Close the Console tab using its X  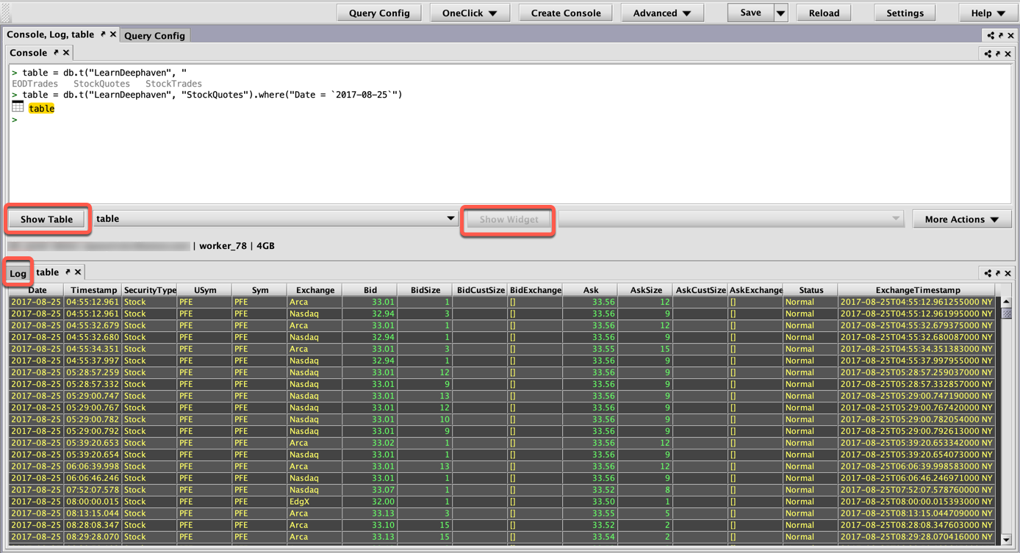pyautogui.click(x=66, y=53)
